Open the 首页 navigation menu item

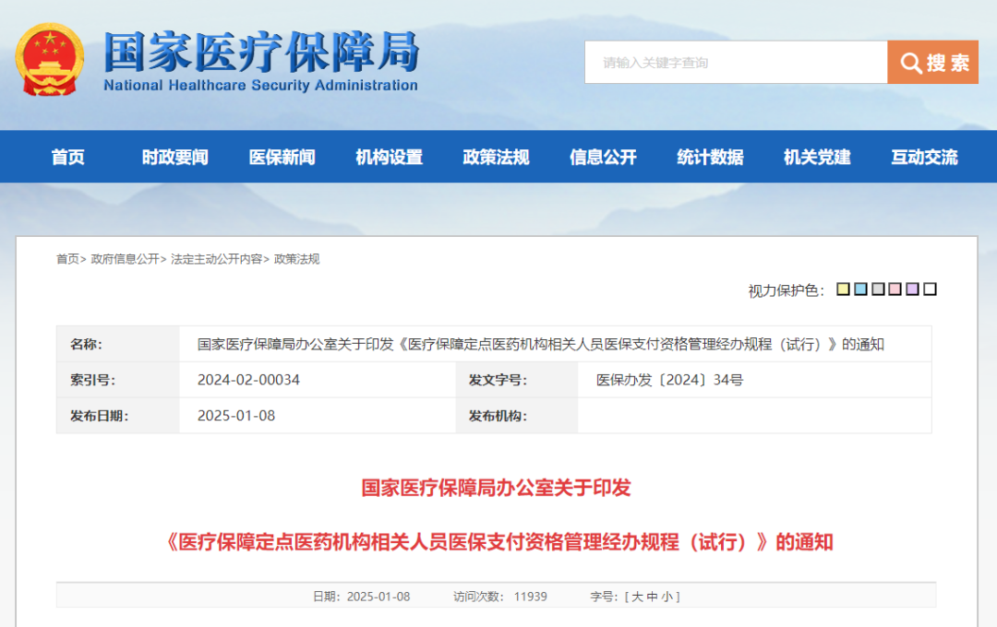(67, 157)
